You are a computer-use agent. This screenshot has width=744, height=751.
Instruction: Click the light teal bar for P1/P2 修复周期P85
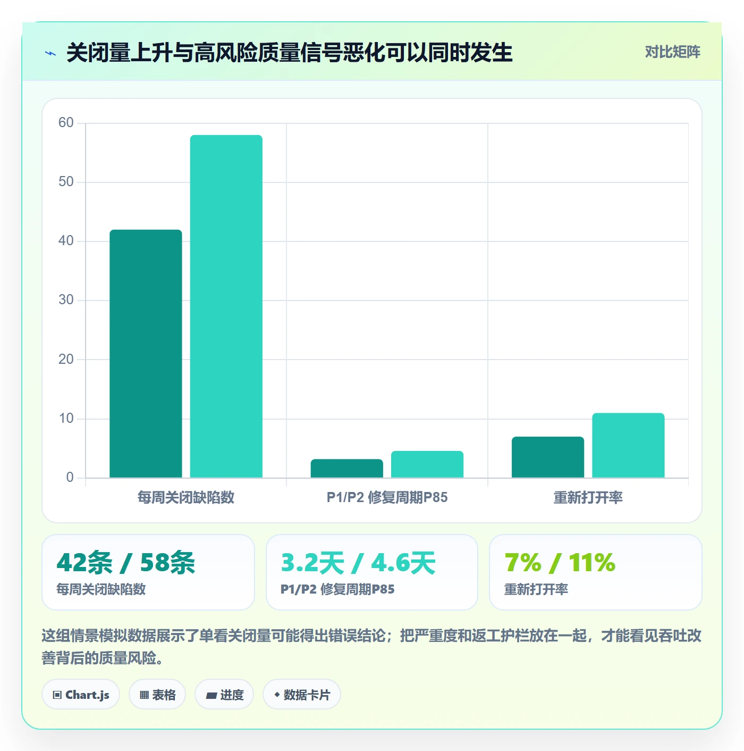point(427,464)
